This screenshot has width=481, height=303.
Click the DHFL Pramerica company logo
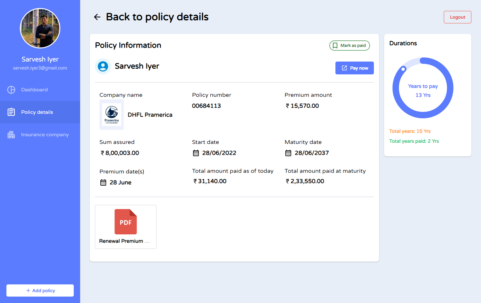coord(112,115)
